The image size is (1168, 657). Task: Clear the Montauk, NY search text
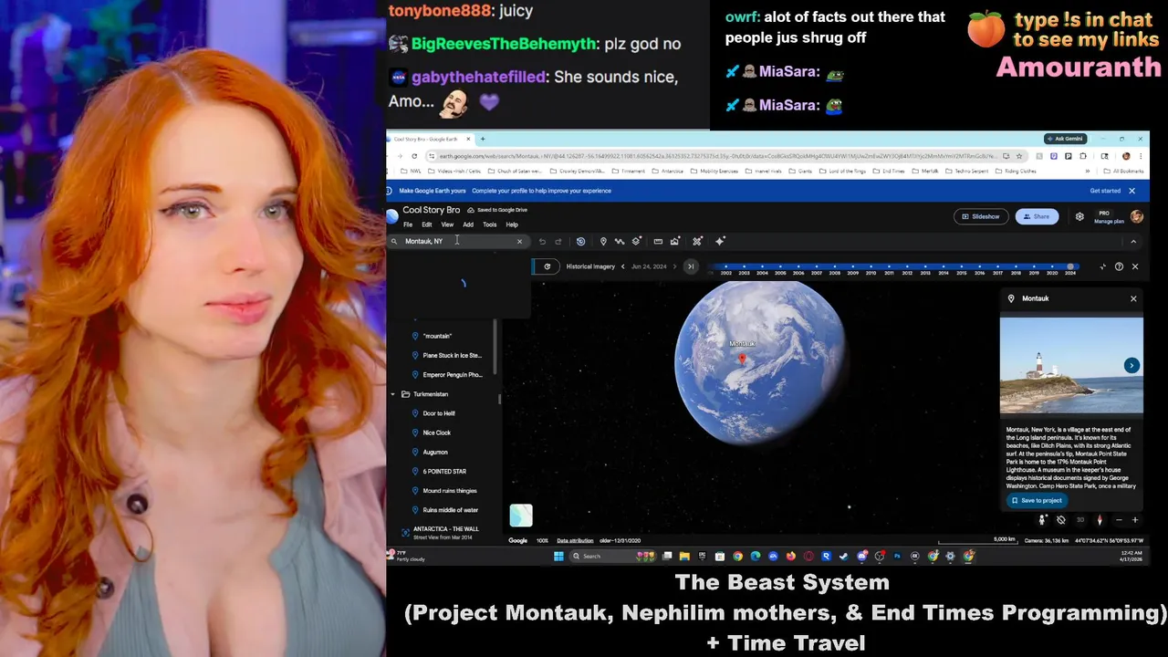pyautogui.click(x=519, y=241)
